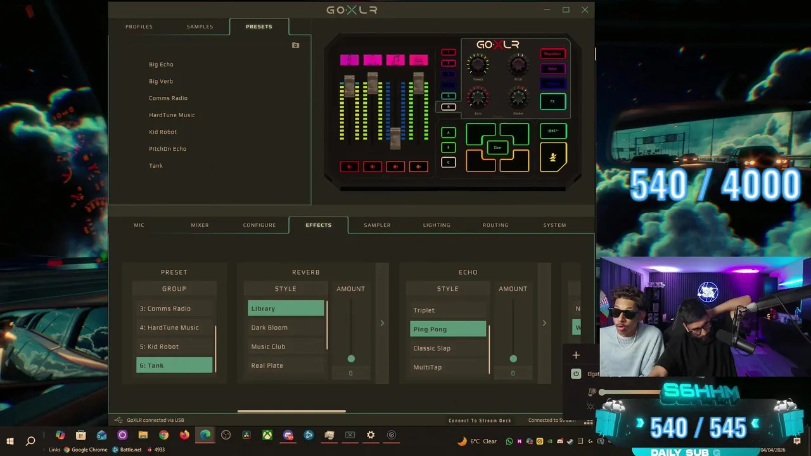The width and height of the screenshot is (811, 456).
Task: Toggle the mute button under the third fader
Action: (x=395, y=167)
